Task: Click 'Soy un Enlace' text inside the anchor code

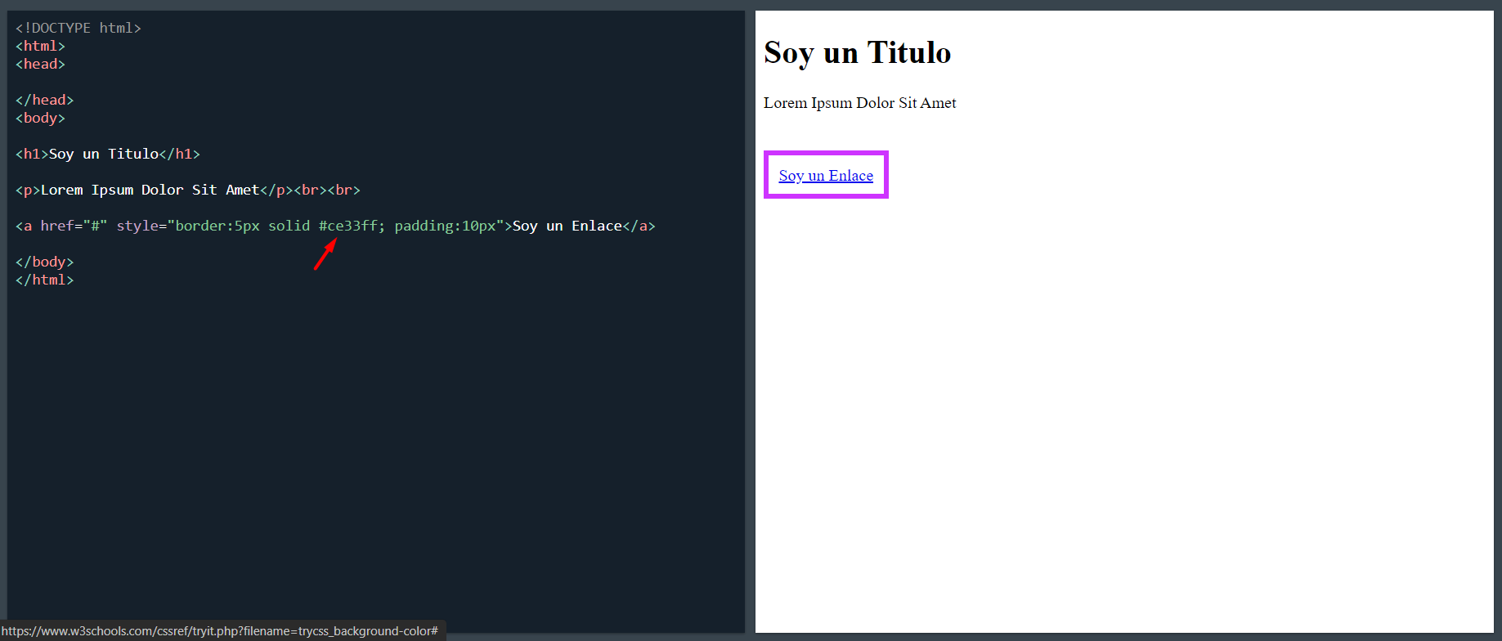Action: tap(567, 226)
